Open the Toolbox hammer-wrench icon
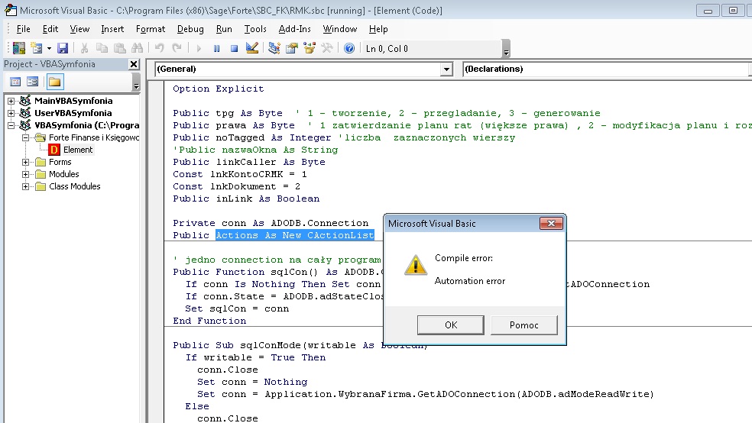The image size is (752, 423). point(327,48)
